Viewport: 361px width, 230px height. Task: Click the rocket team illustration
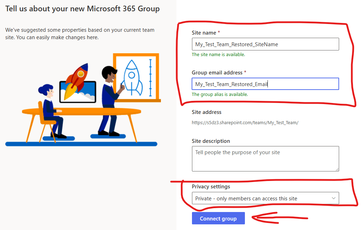tap(83, 100)
